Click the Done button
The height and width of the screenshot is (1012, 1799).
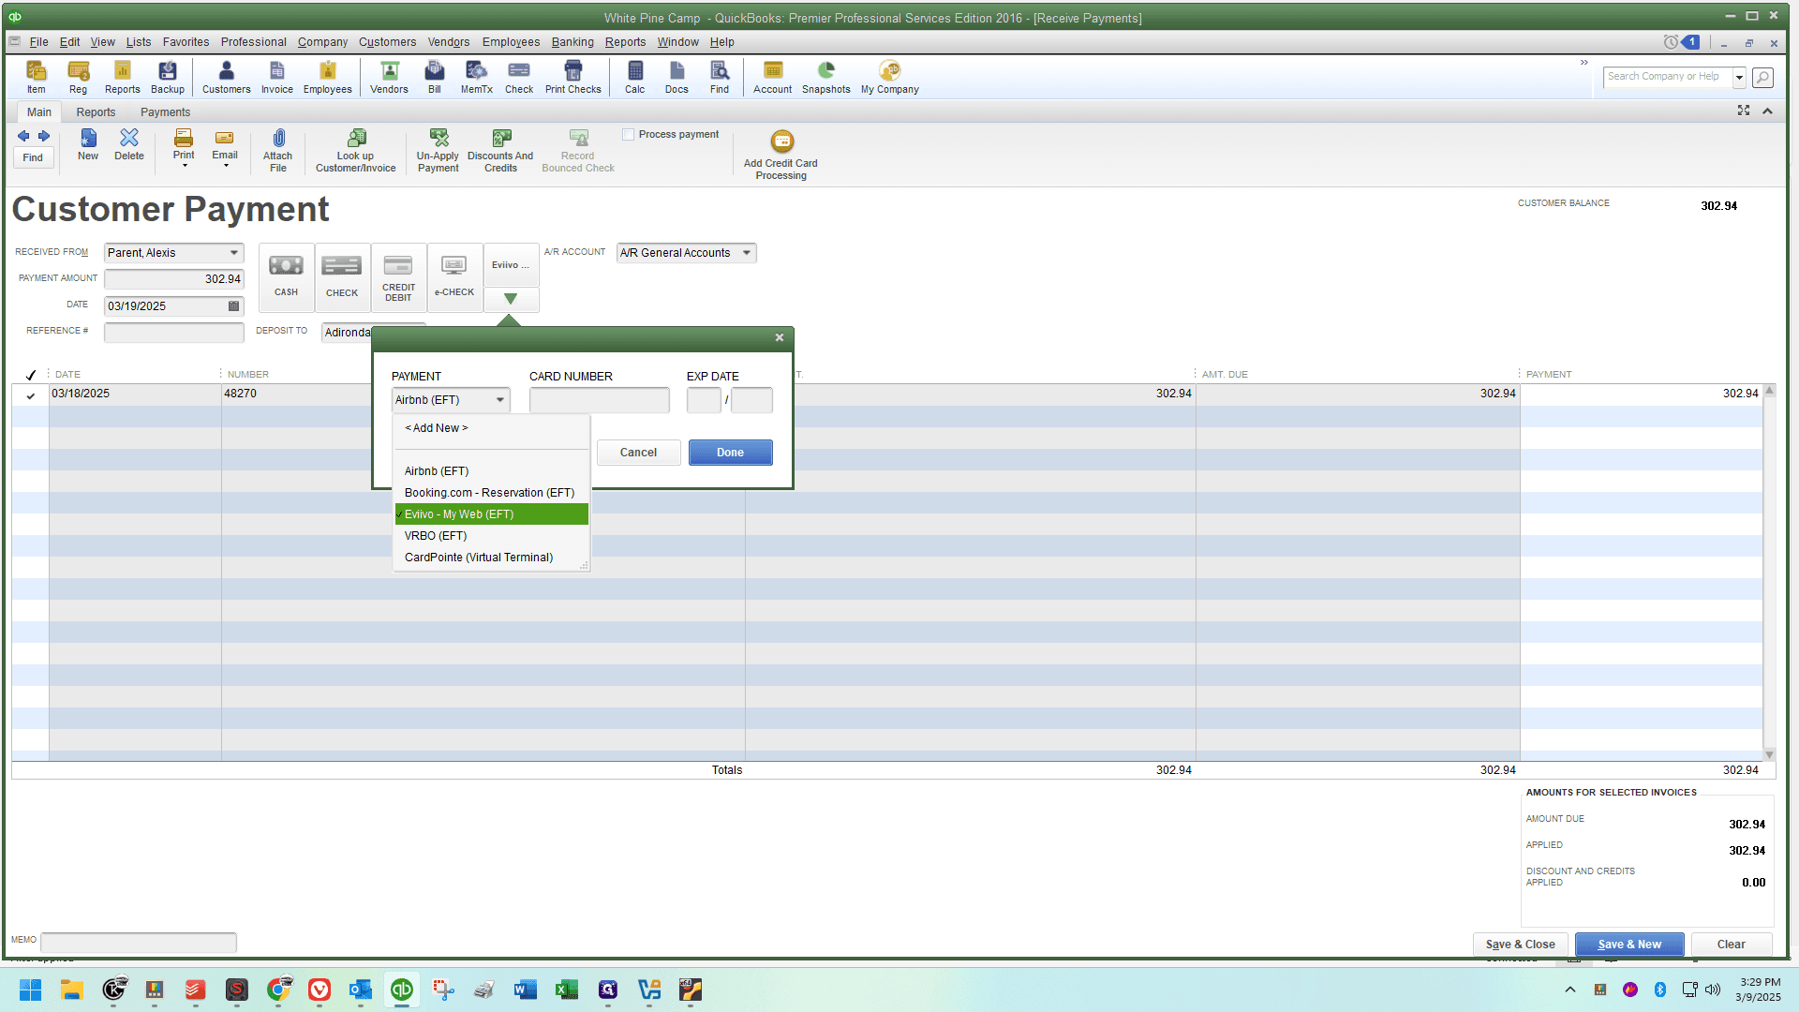731,453
